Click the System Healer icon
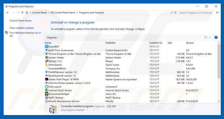 47,58
